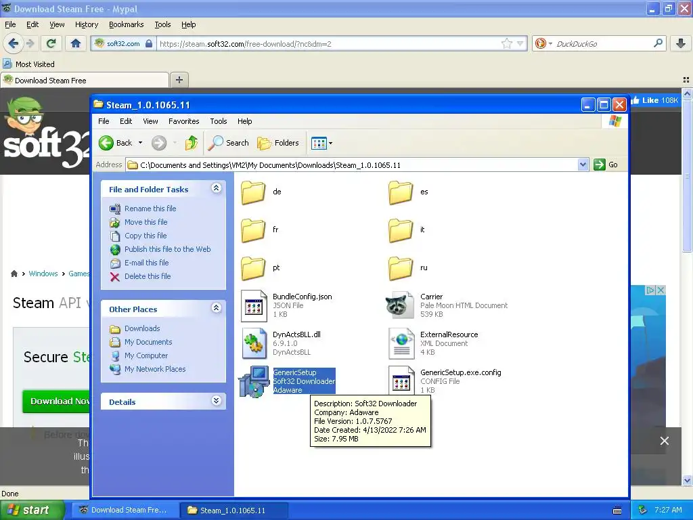Image resolution: width=693 pixels, height=520 pixels.
Task: Click the Explorer green Forward arrow
Action: click(x=159, y=143)
